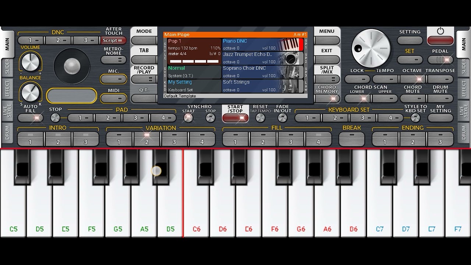This screenshot has height=265, width=471.
Task: Trigger PAD 2
Action: 109,118
